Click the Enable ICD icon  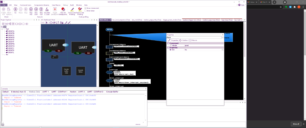4,11
